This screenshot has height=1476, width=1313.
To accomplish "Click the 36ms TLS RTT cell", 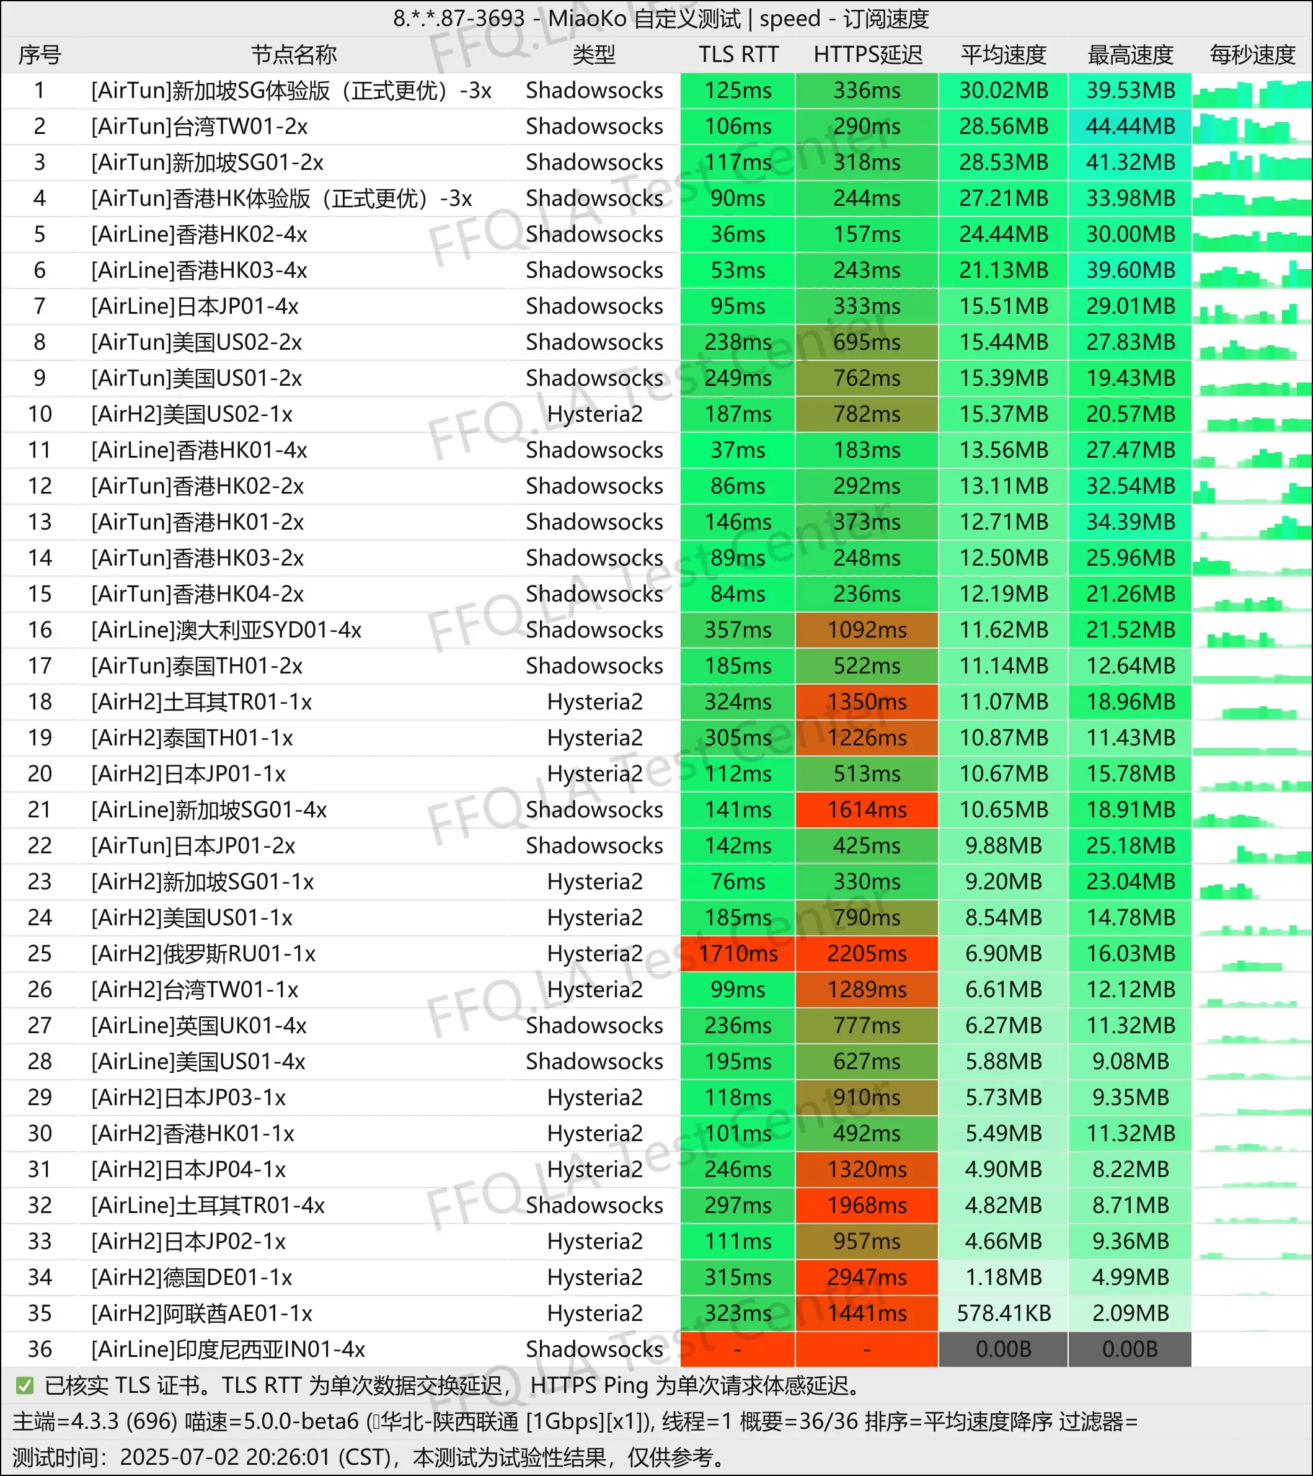I will pyautogui.click(x=738, y=234).
